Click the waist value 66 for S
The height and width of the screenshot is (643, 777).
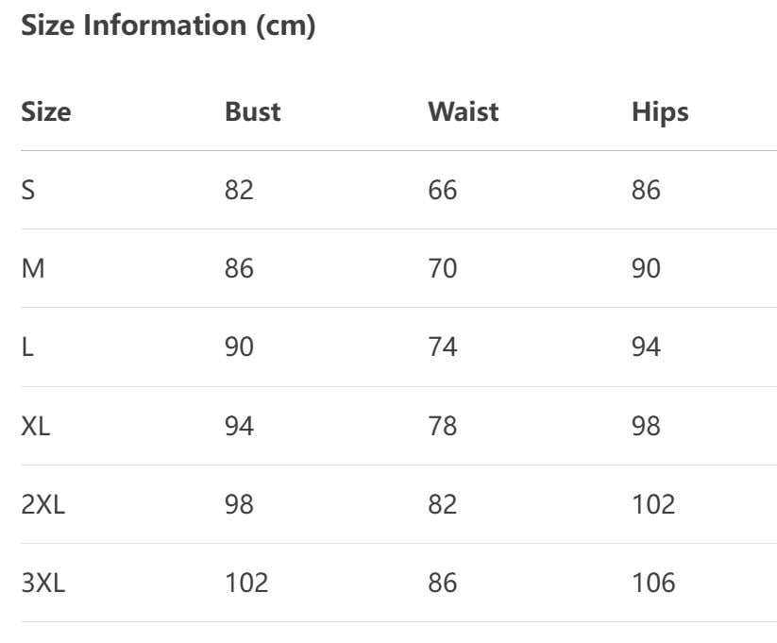coord(442,190)
